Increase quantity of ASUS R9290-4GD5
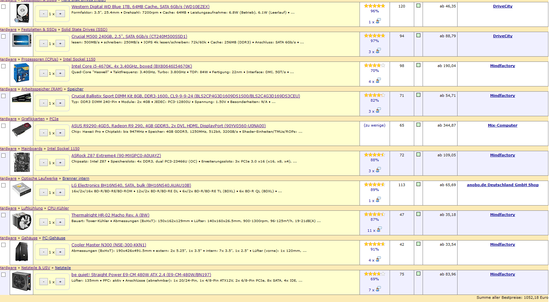This screenshot has height=302, width=550. tap(60, 133)
